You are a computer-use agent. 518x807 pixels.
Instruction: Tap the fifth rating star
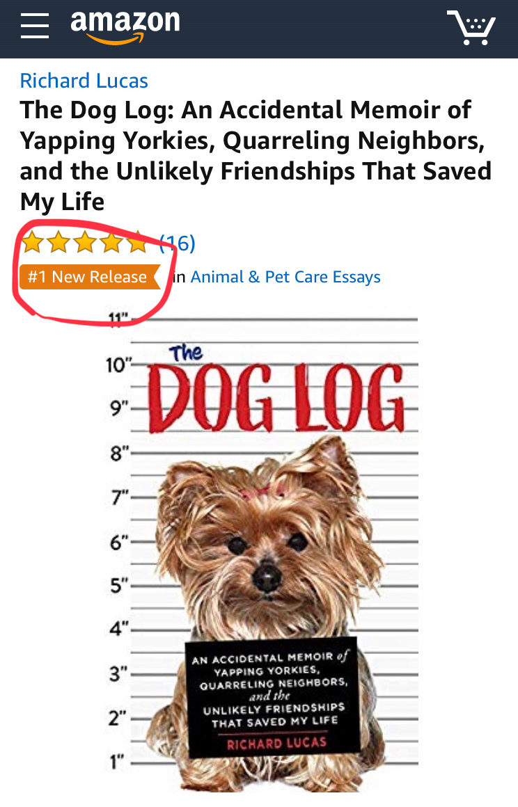[x=137, y=242]
